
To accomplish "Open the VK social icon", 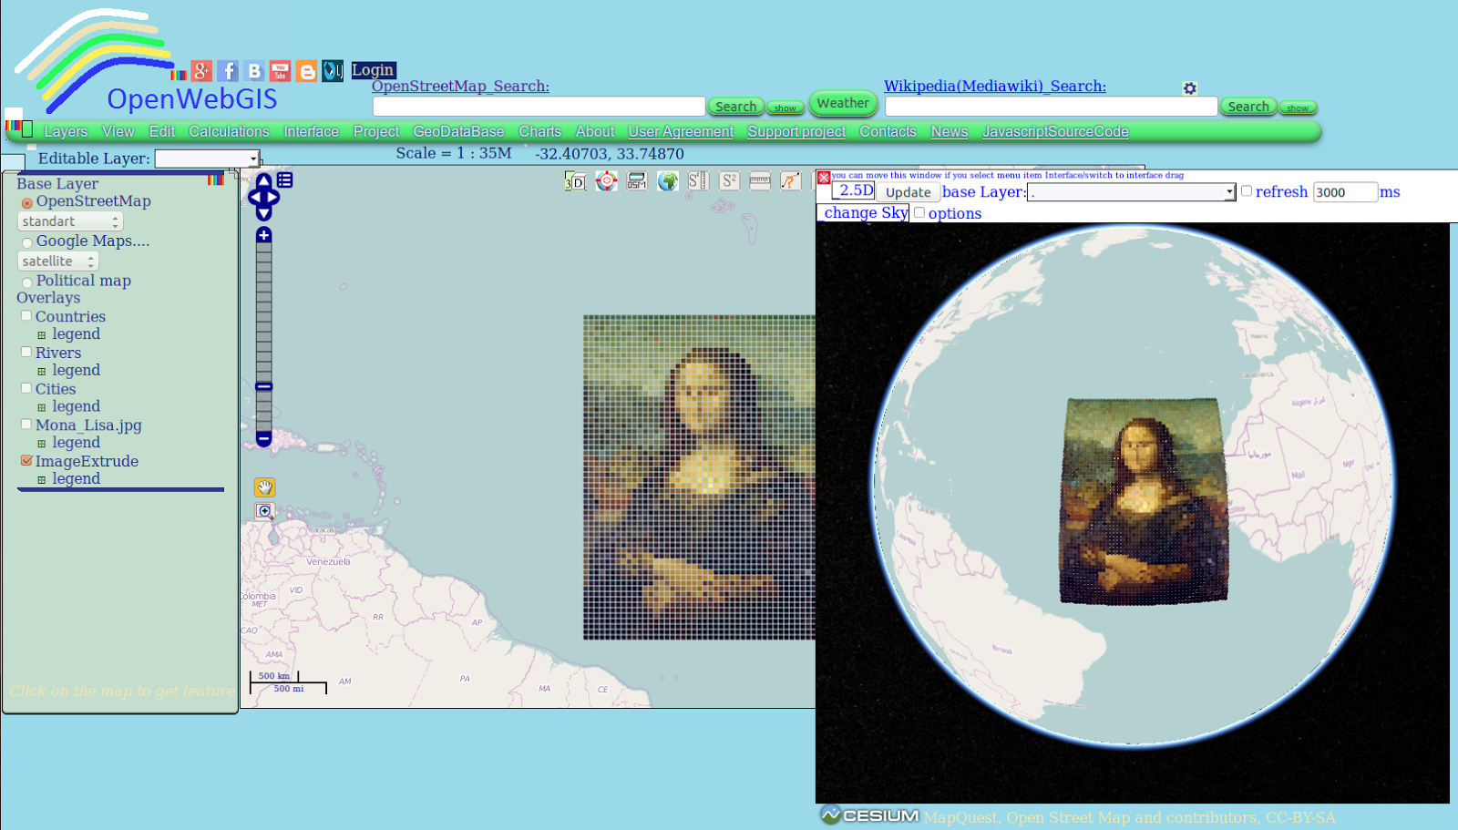I will 254,71.
